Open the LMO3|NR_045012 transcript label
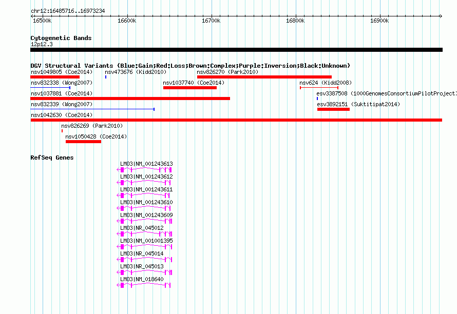 142,228
